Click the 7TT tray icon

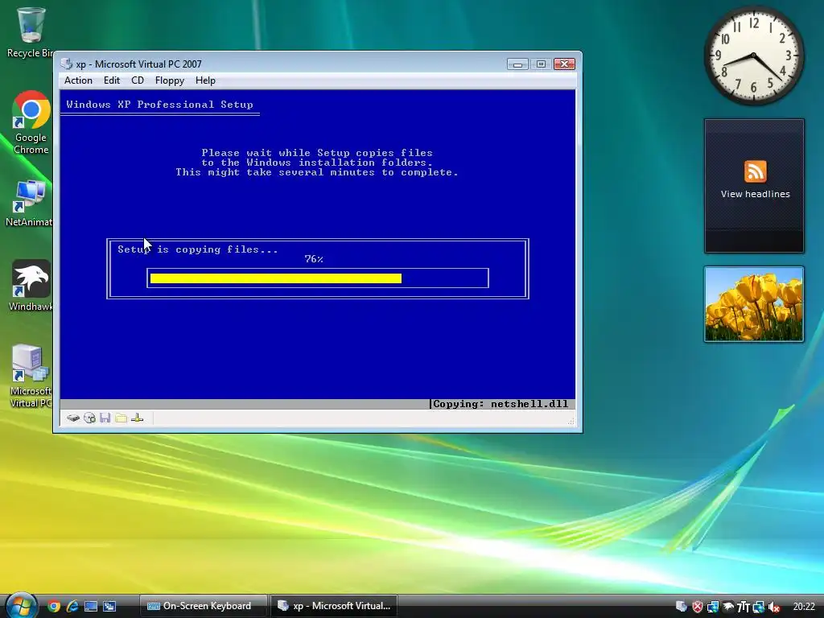pyautogui.click(x=743, y=607)
